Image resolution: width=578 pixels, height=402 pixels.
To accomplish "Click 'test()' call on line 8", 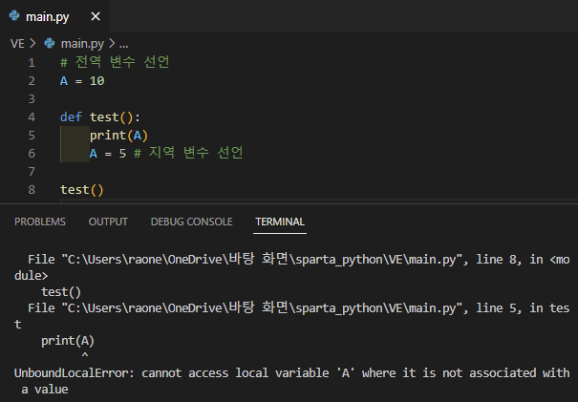I will click(x=82, y=189).
